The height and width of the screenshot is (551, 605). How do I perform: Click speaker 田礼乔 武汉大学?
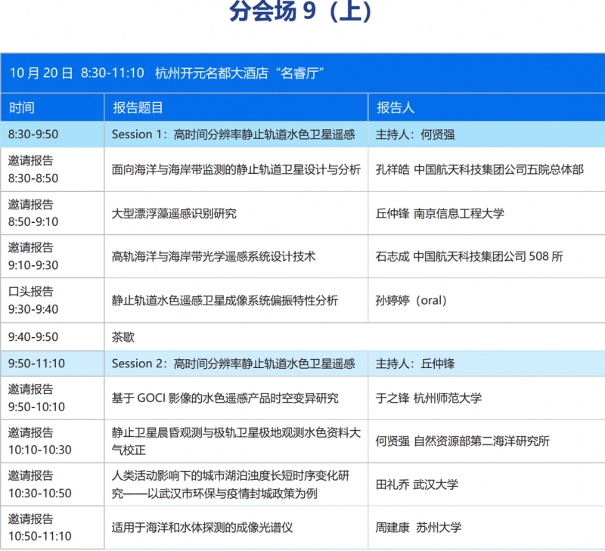click(x=417, y=484)
